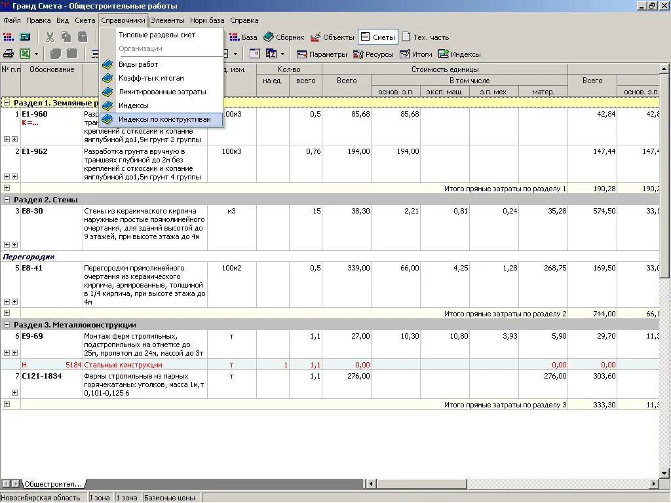Screen dimensions: 671x503
Task: Expand Итого прямые затраты по разделу 1
Action: [7, 187]
